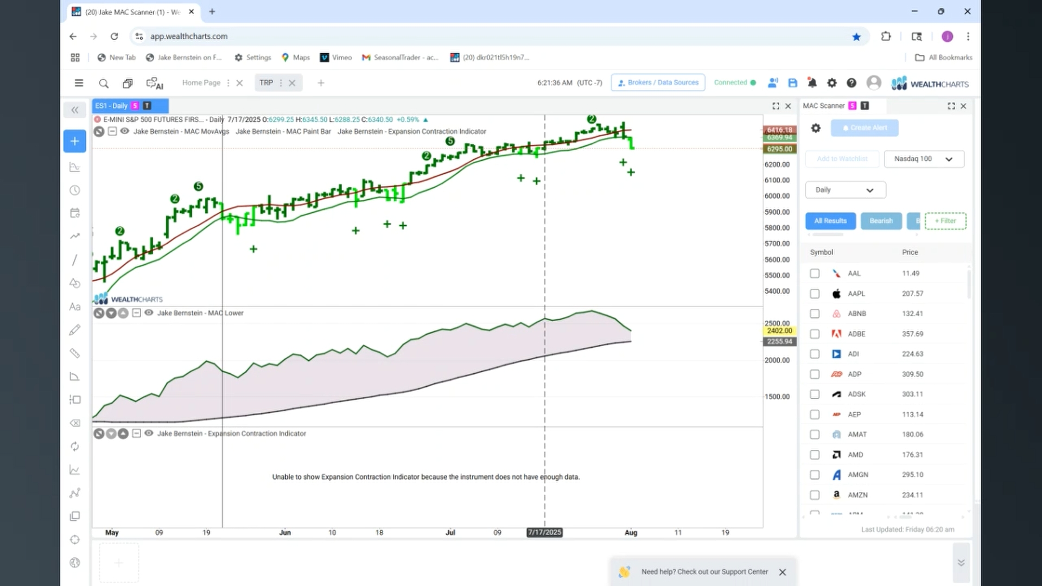
Task: Bookmark this page with star icon
Action: (856, 36)
